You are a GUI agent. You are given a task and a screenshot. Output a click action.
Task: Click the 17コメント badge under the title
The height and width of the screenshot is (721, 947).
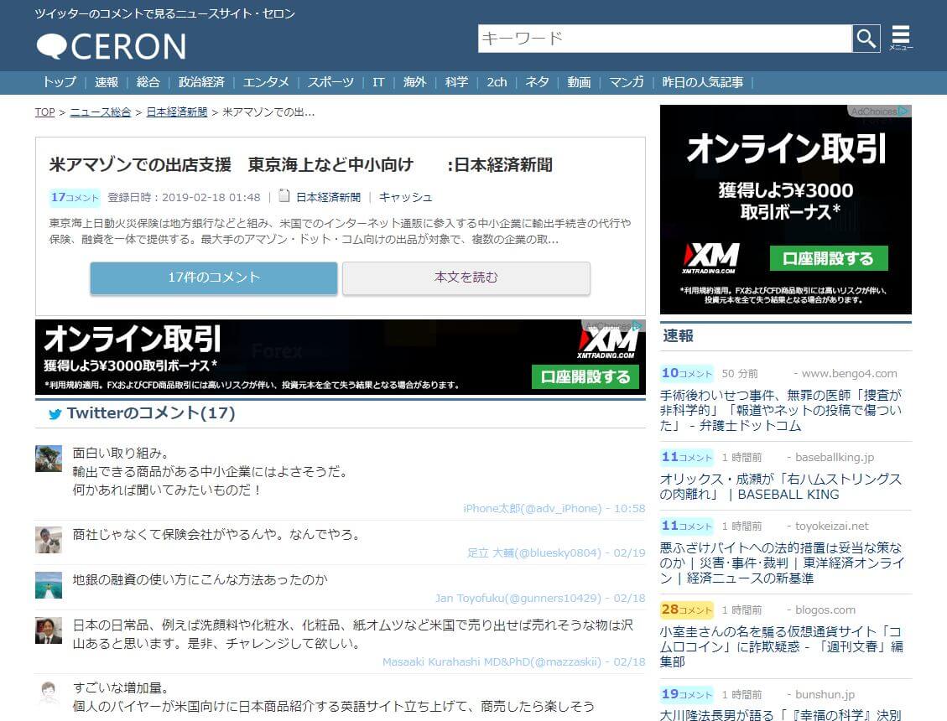point(75,198)
